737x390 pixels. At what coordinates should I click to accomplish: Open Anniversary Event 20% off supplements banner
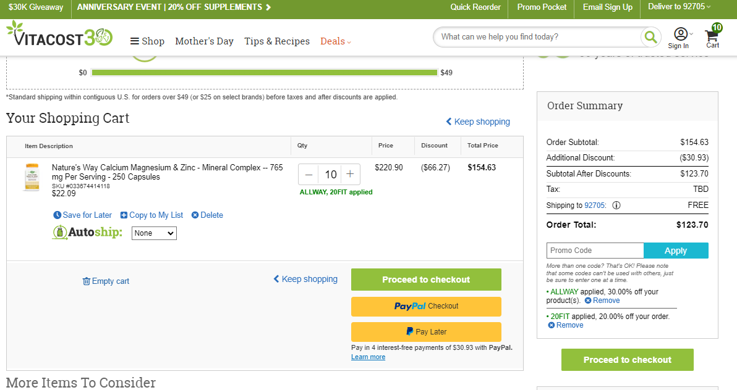click(174, 7)
